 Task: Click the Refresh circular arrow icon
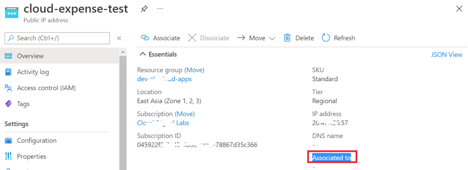point(325,38)
